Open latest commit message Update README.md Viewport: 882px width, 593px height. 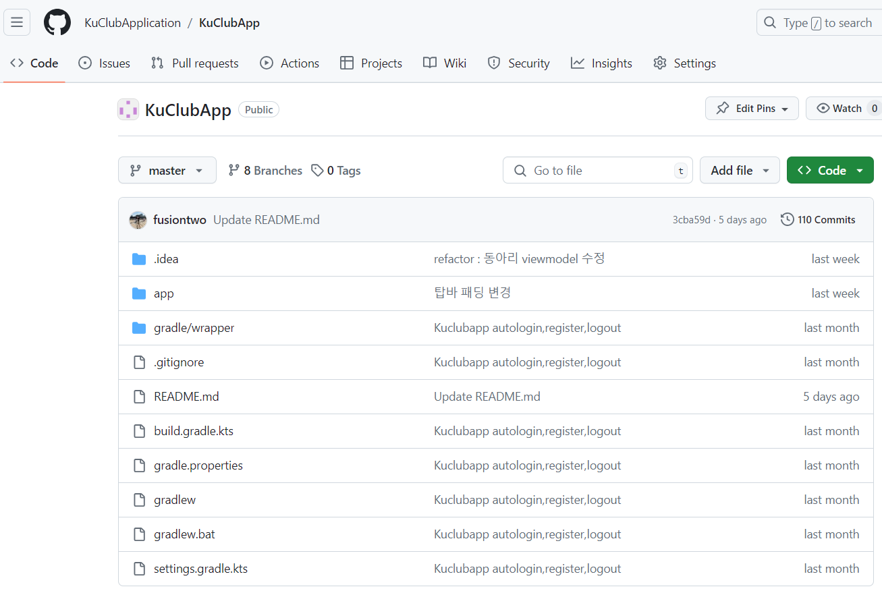click(x=267, y=220)
